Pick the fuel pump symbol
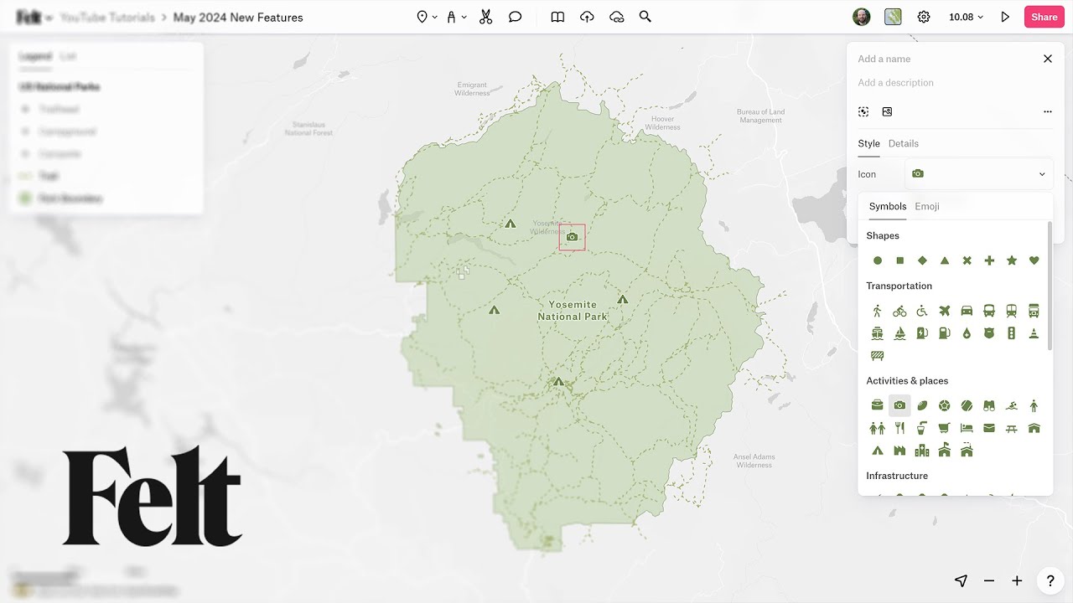Screen dimensions: 1073x603 pyautogui.click(x=945, y=333)
